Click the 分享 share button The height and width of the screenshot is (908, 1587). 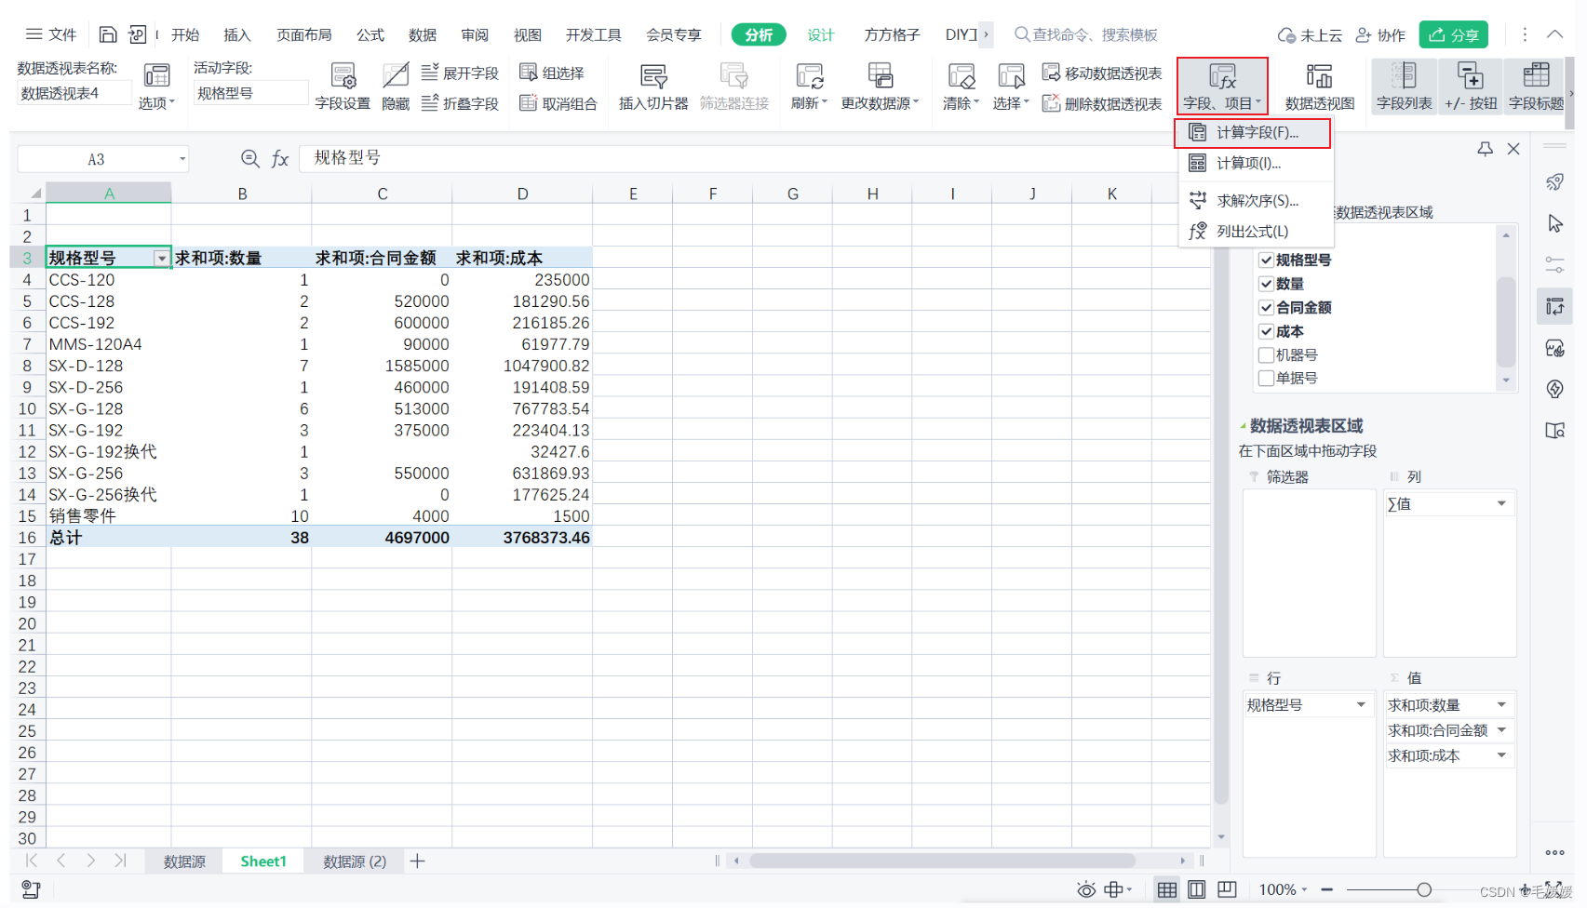tap(1453, 34)
